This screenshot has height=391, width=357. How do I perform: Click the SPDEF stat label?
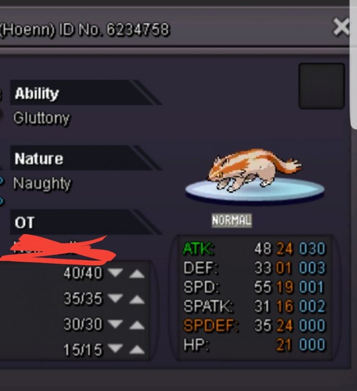(211, 325)
